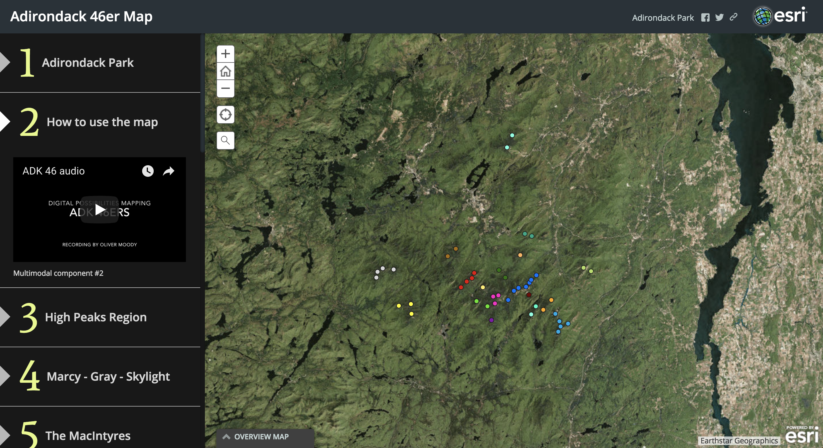Click the dark red peak marker
This screenshot has height=448, width=823.
coord(529,295)
